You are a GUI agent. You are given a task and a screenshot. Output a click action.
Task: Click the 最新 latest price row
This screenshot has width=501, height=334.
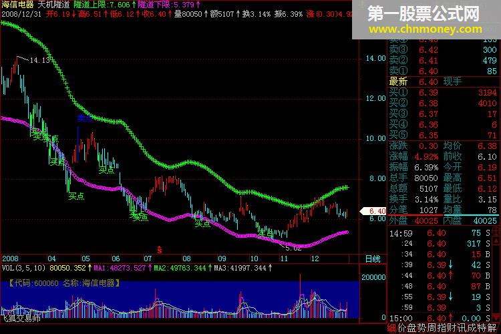(442, 81)
